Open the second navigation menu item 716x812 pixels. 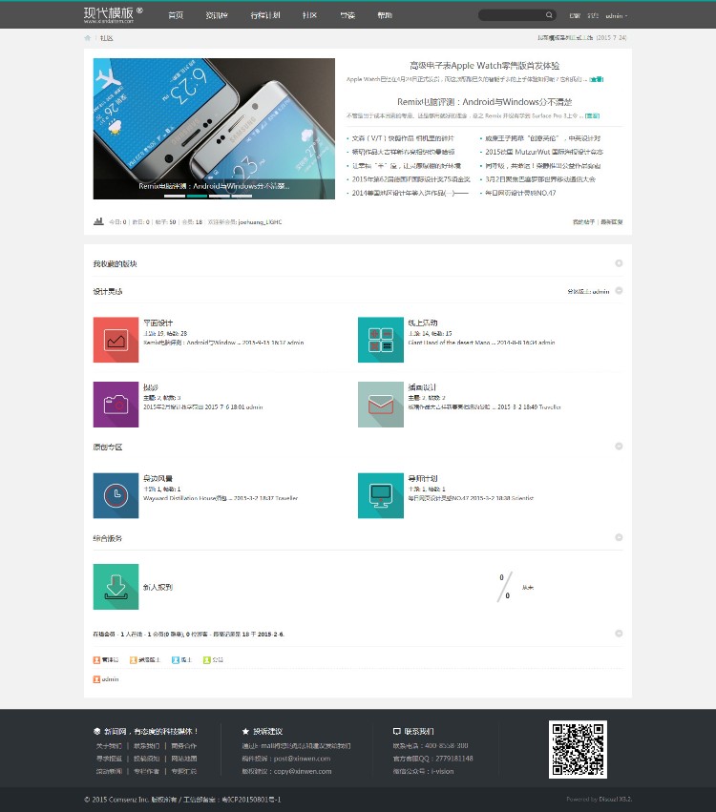[217, 15]
